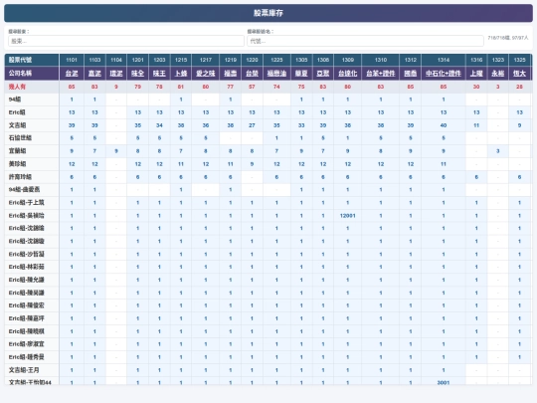The height and width of the screenshot is (403, 537).
Task: Open the 味王 company link
Action: point(159,74)
